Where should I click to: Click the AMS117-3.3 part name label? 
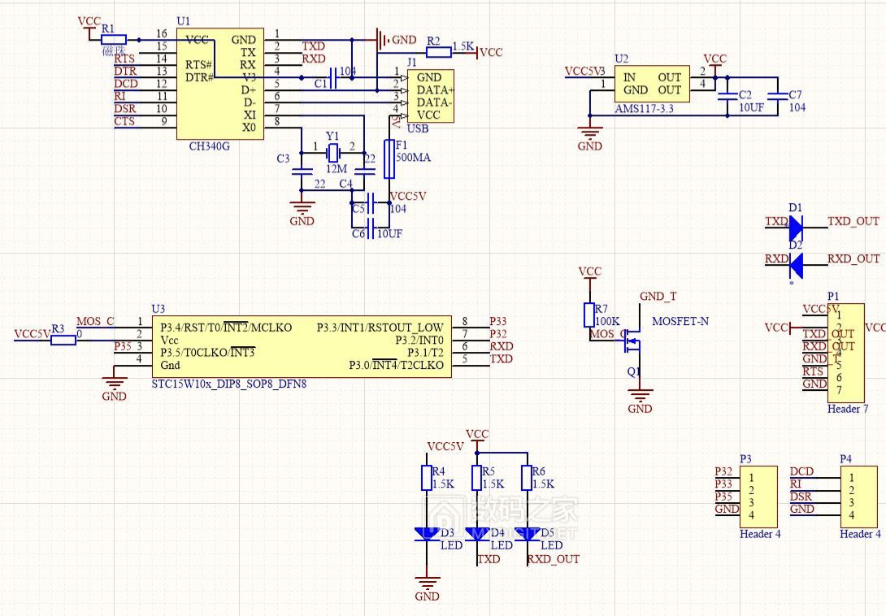click(644, 109)
